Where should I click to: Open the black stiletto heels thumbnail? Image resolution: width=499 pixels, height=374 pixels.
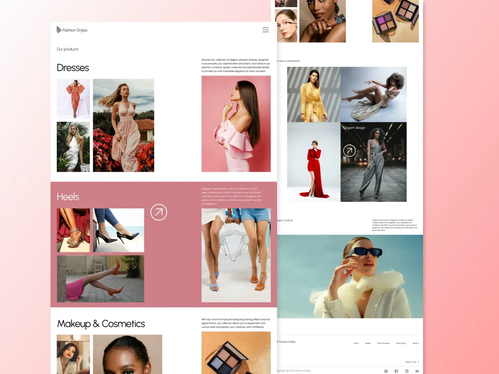(119, 230)
